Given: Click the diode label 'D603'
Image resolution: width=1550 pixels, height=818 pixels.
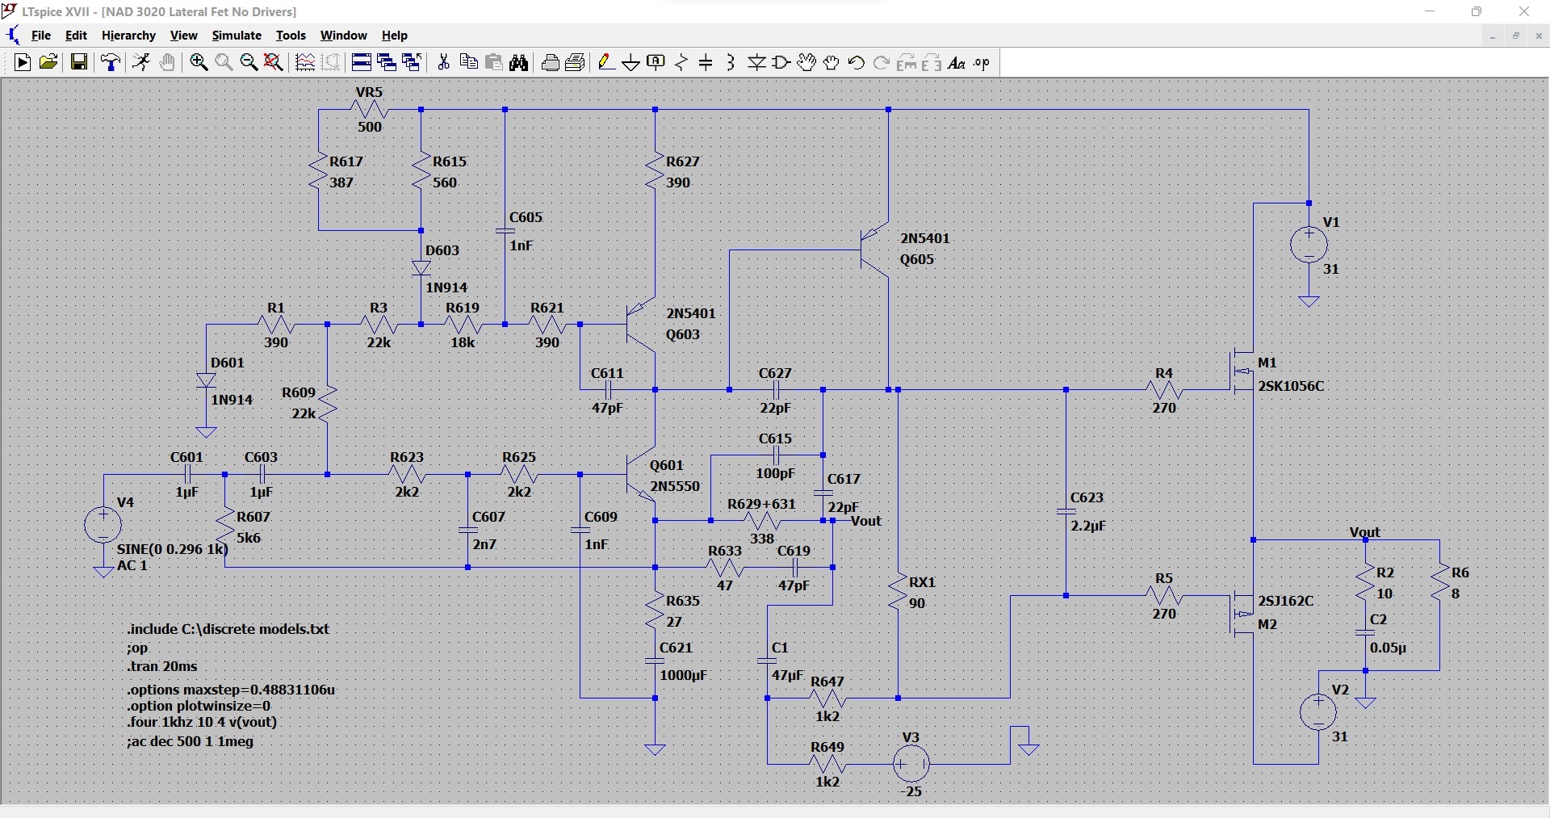Looking at the screenshot, I should point(442,250).
